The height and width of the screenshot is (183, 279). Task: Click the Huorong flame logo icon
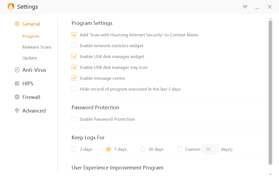[11, 7]
